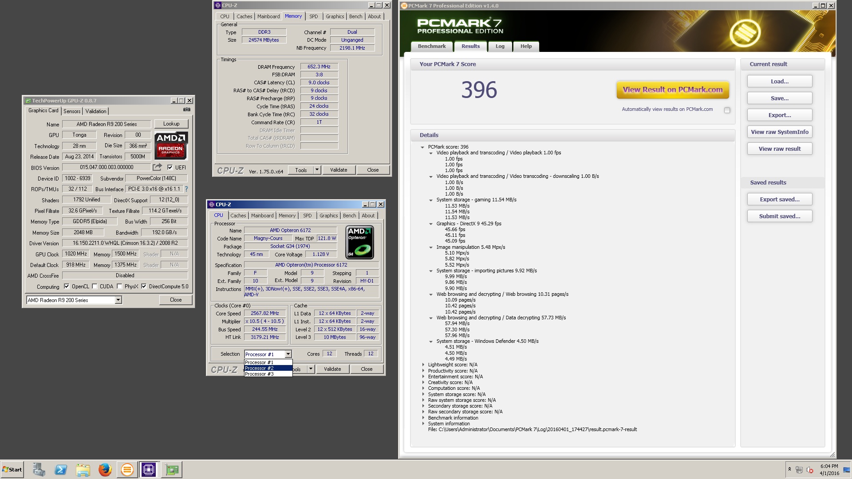Click the GPU-Z screenshot camera icon
852x479 pixels.
click(x=187, y=110)
